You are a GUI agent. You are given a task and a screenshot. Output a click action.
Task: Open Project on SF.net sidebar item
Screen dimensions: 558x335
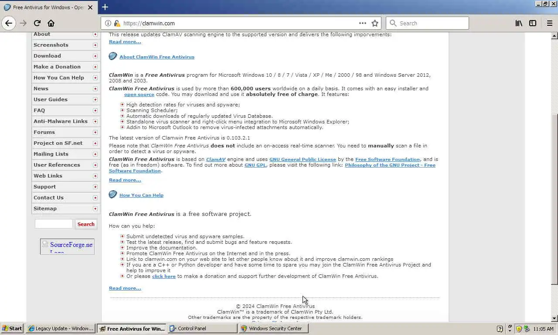(x=66, y=143)
